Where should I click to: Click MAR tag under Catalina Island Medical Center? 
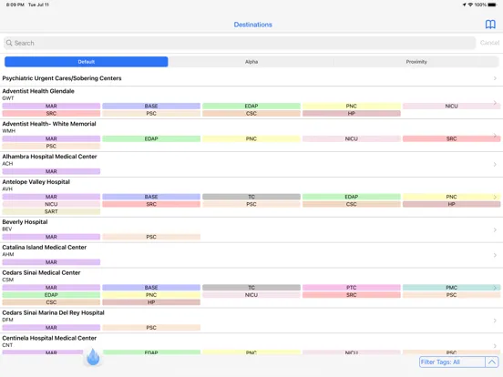(51, 262)
